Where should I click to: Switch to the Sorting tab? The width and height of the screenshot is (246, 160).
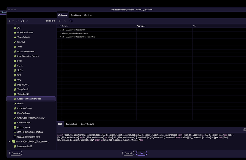pyautogui.click(x=88, y=15)
